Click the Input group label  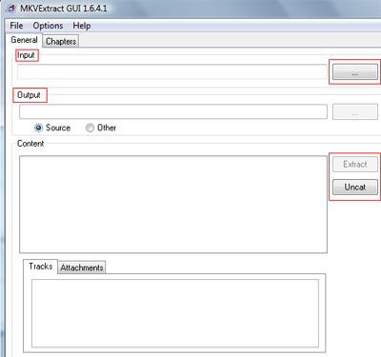[x=26, y=55]
